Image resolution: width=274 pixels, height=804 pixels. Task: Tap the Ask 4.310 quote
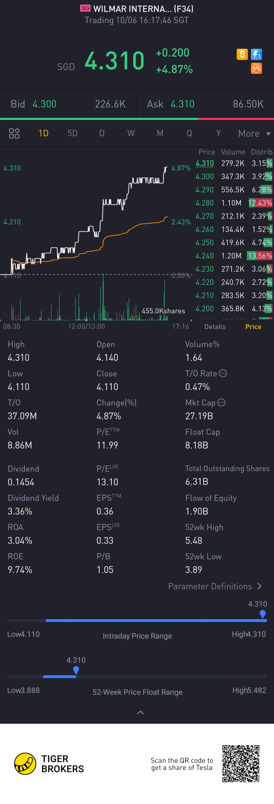pos(205,104)
